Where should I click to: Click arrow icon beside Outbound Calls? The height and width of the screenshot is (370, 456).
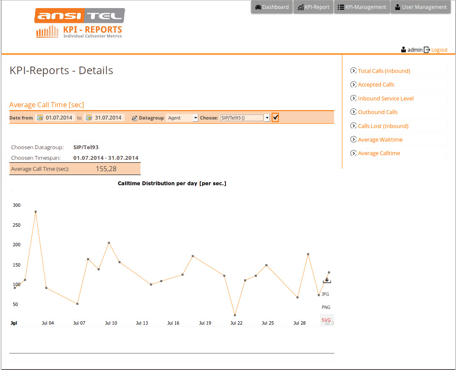point(353,112)
